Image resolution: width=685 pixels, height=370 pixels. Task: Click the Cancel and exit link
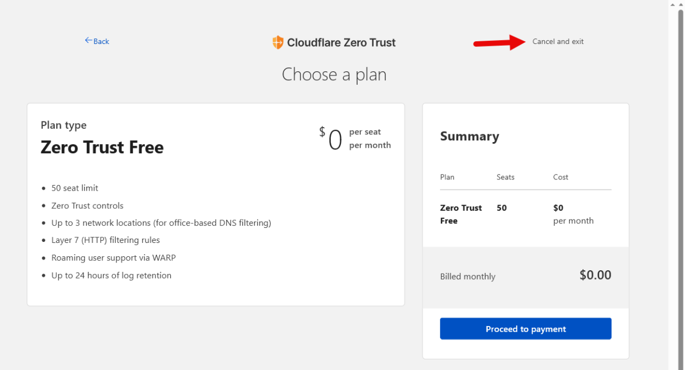[x=557, y=42]
